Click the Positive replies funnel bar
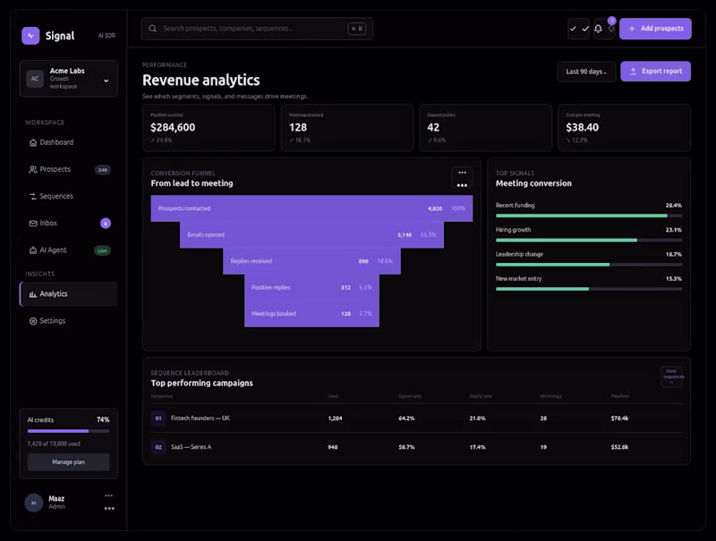 [311, 287]
